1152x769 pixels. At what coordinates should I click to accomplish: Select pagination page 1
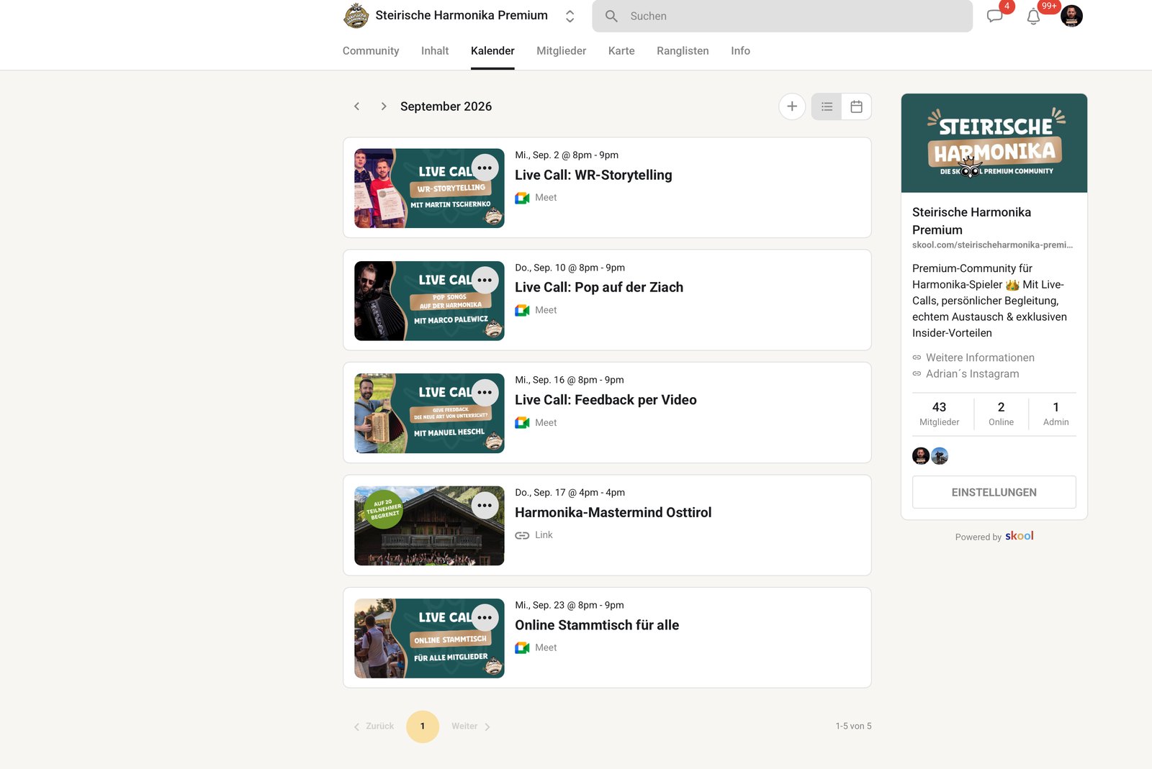(x=423, y=727)
